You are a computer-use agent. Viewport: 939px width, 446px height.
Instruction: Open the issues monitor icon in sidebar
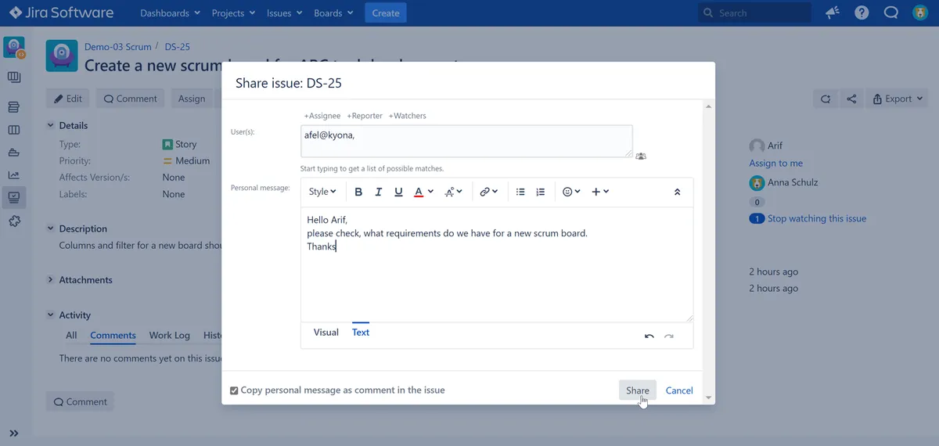(x=13, y=197)
